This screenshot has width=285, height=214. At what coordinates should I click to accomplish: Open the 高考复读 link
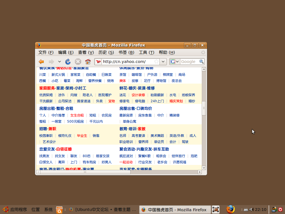point(138,136)
